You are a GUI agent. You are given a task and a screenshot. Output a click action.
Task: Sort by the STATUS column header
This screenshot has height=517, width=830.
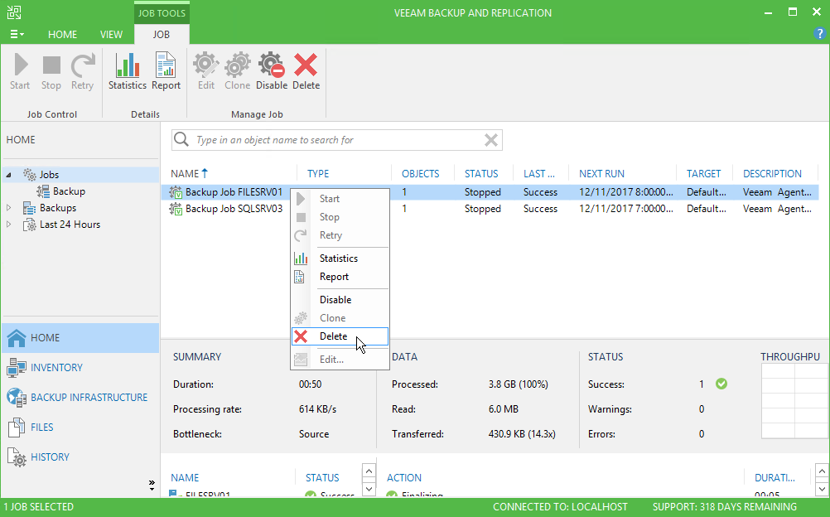(481, 174)
